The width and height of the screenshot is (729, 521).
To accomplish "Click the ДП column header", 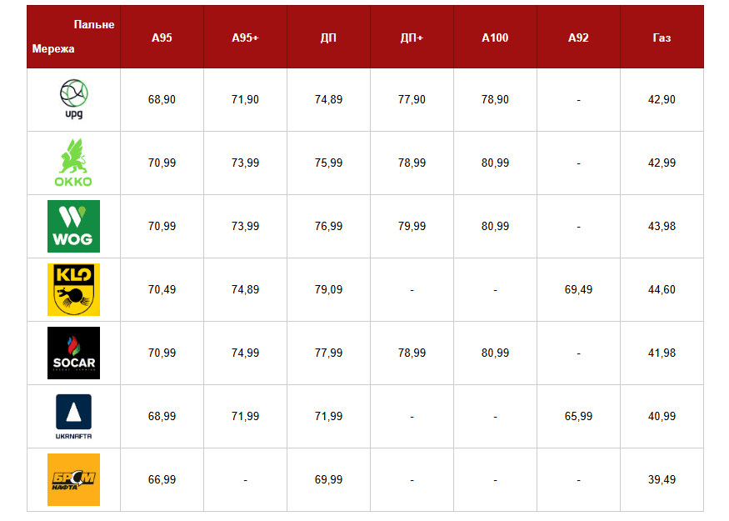I will point(328,38).
